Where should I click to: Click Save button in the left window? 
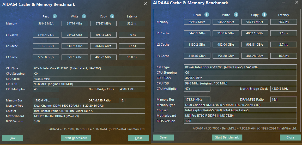(x=13, y=138)
